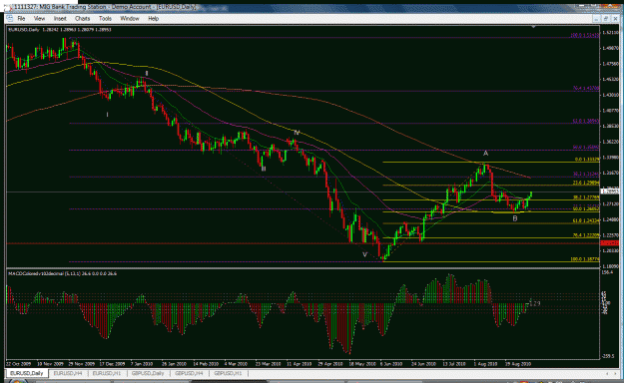Image resolution: width=624 pixels, height=383 pixels.
Task: Switch to the EURUSD,H1 chart tab
Action: point(107,373)
